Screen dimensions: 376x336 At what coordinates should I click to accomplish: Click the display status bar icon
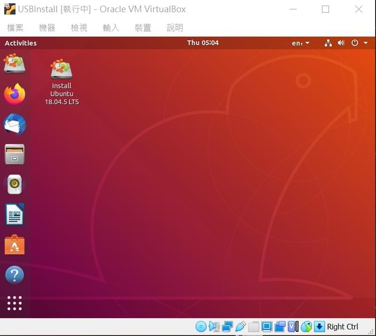point(266,327)
